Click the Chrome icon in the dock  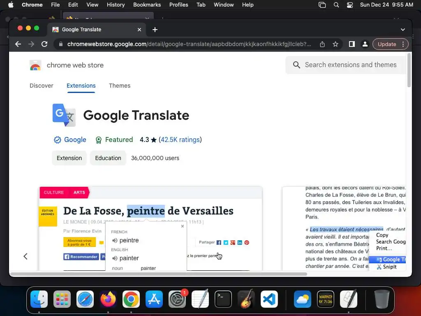pos(131,299)
